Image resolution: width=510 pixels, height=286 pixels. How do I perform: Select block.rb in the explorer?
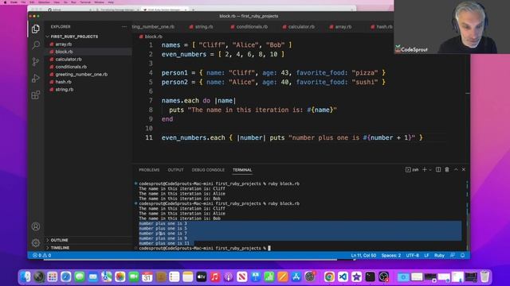pyautogui.click(x=64, y=52)
